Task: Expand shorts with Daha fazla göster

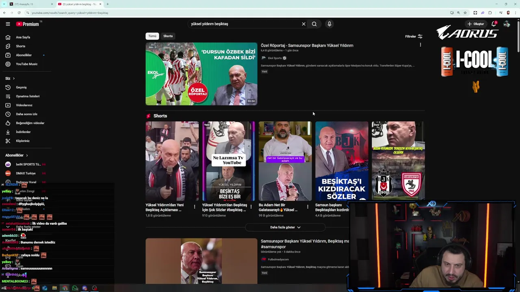Action: pyautogui.click(x=285, y=227)
